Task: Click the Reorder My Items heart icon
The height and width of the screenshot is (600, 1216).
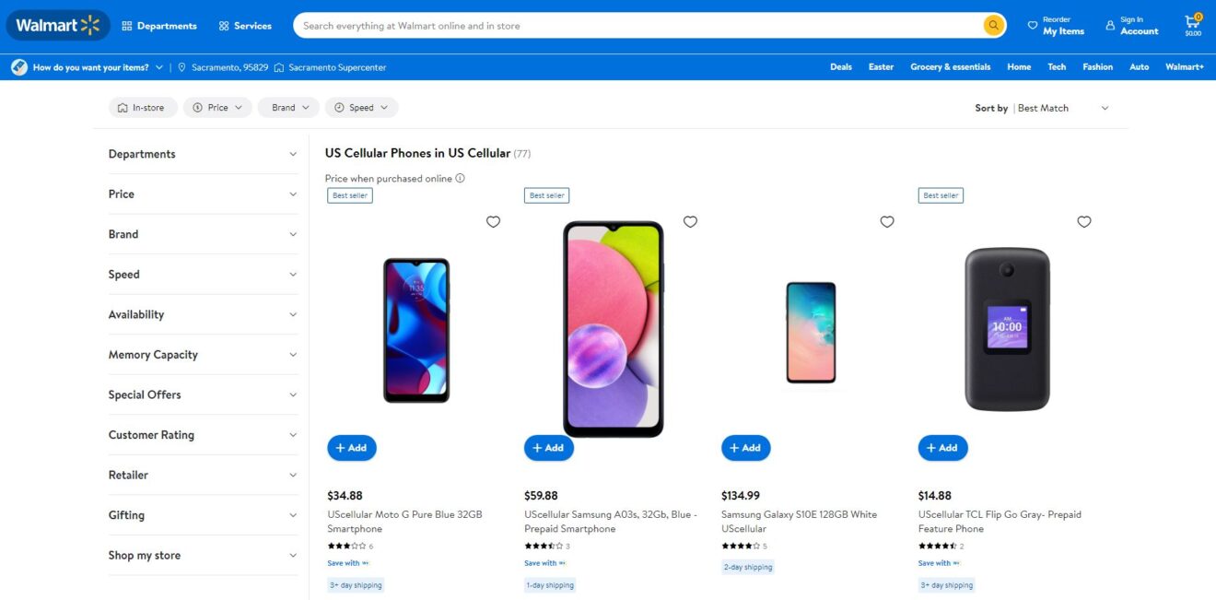Action: (x=1034, y=25)
